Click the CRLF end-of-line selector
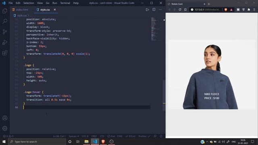The width and height of the screenshot is (258, 145). pyautogui.click(x=94, y=136)
